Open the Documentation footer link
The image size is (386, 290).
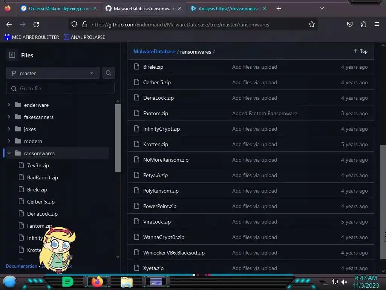point(21,266)
